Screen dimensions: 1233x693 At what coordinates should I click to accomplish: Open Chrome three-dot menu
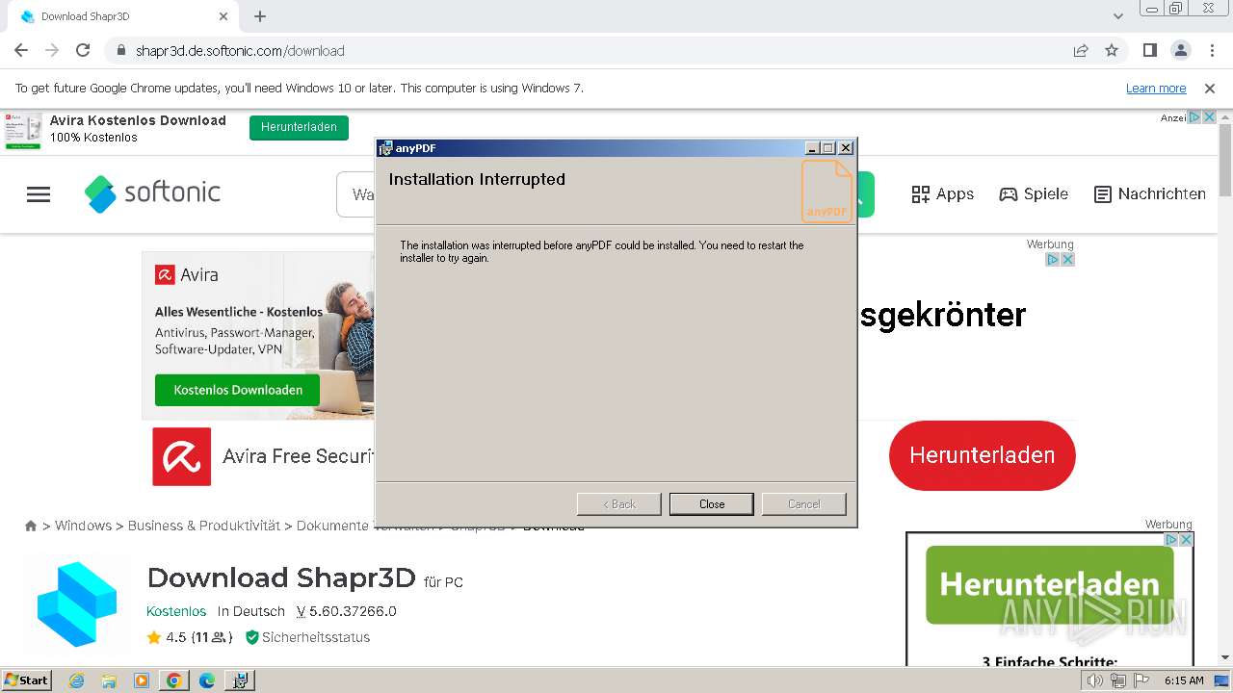pyautogui.click(x=1211, y=50)
